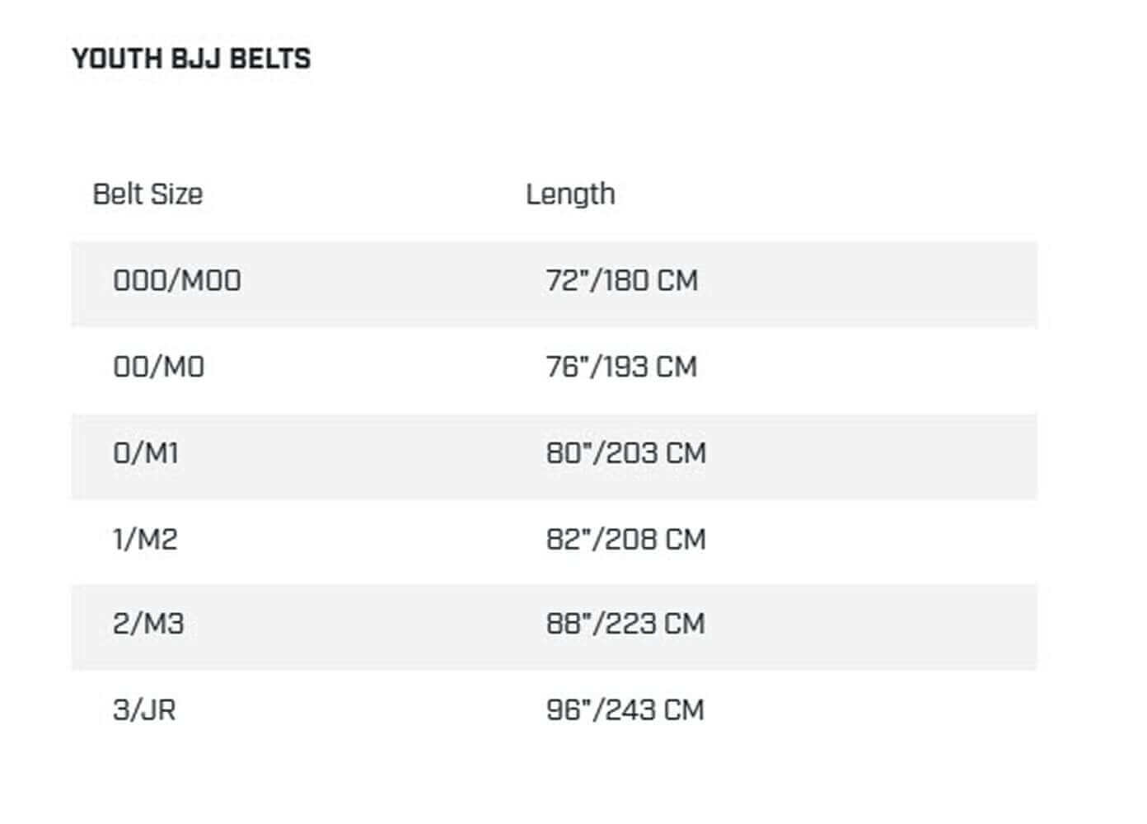Viewport: 1147px width, 824px height.
Task: Select the 000/M00 belt size cell
Action: click(177, 281)
